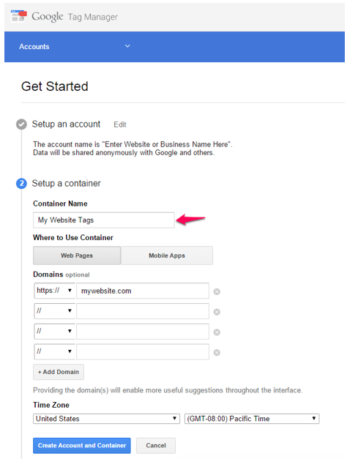347x459 pixels.
Task: Remove the second domain row
Action: coord(217,312)
